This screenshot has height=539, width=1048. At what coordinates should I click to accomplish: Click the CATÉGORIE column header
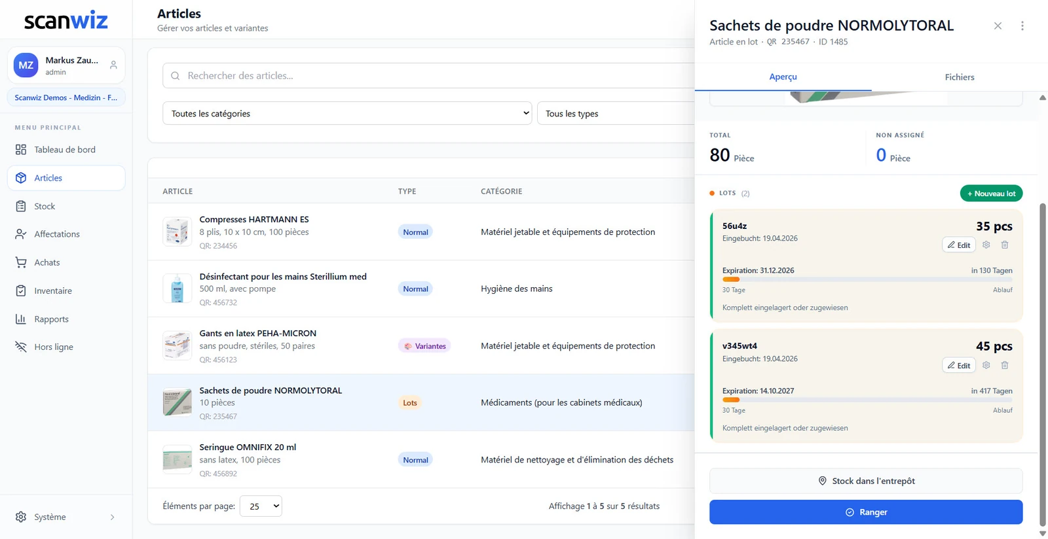coord(502,192)
